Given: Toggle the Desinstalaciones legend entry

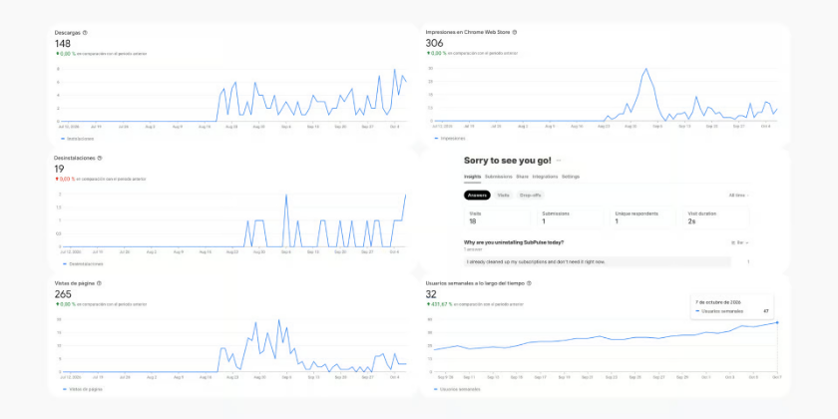Looking at the screenshot, I should pos(83,264).
